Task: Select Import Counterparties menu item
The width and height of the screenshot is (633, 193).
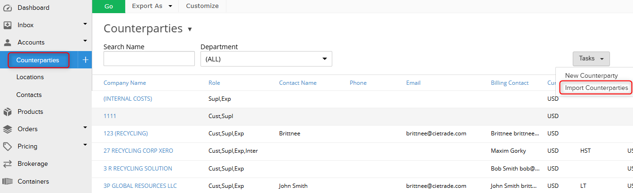Action: [x=596, y=88]
